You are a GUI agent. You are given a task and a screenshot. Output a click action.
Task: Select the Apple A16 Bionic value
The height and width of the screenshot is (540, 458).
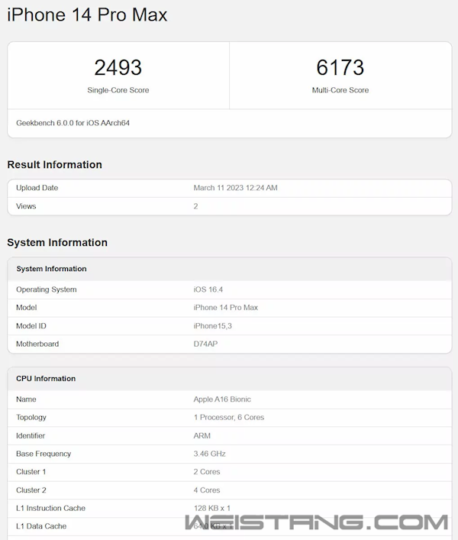click(x=222, y=399)
